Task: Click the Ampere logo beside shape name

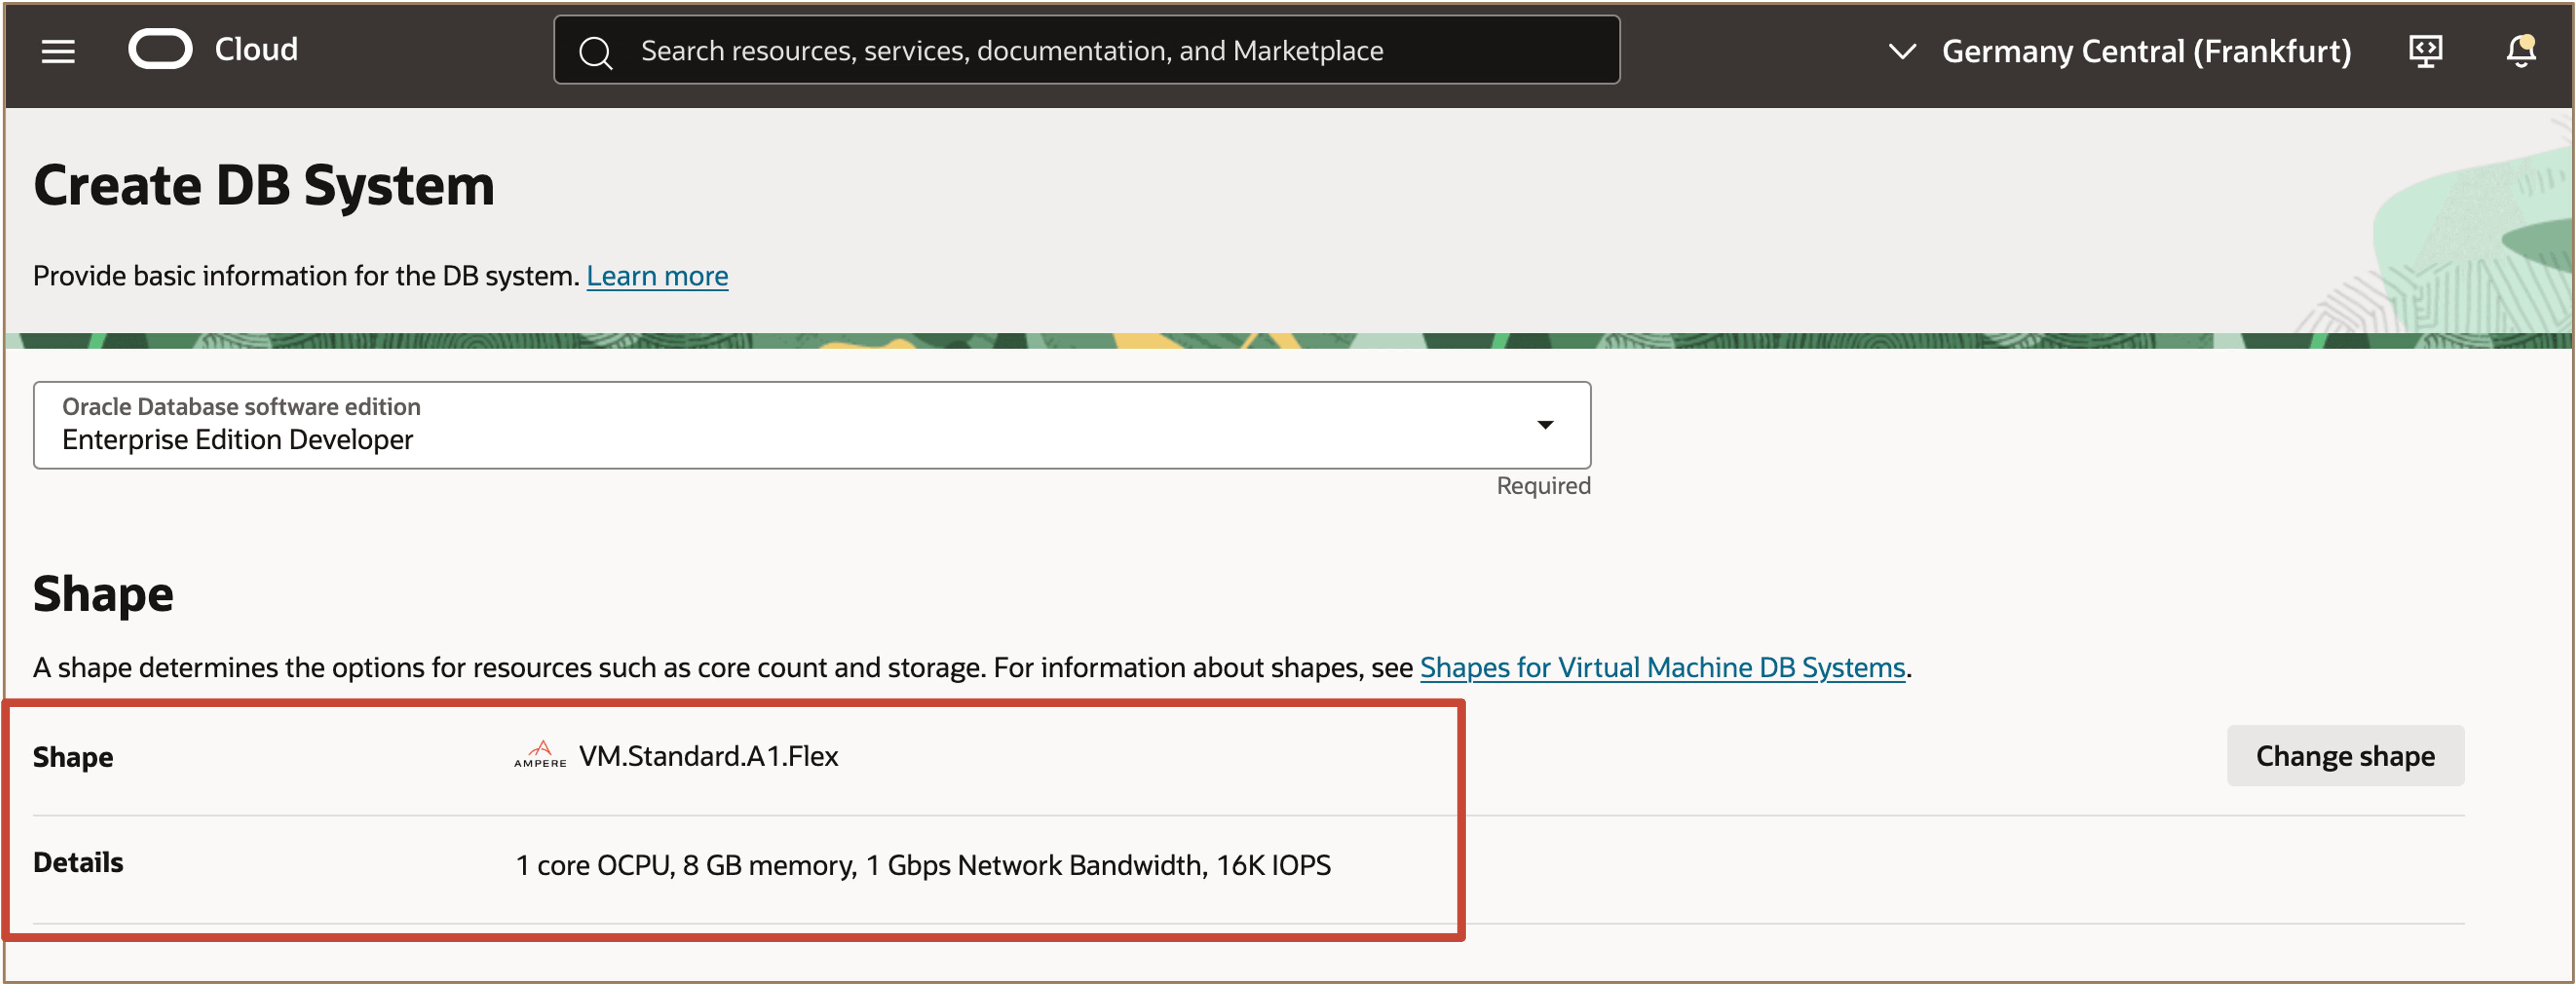Action: [540, 755]
